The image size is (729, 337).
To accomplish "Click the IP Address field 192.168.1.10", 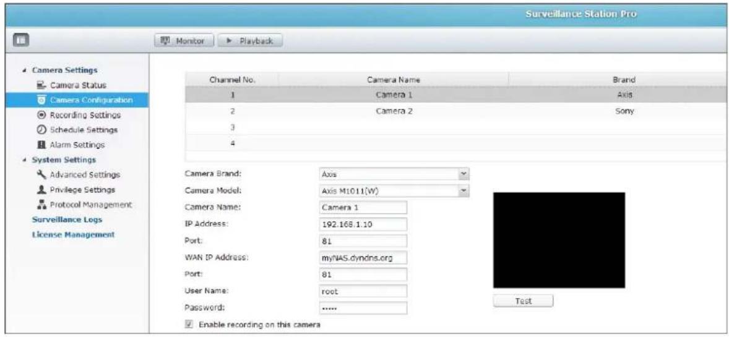I will point(363,224).
